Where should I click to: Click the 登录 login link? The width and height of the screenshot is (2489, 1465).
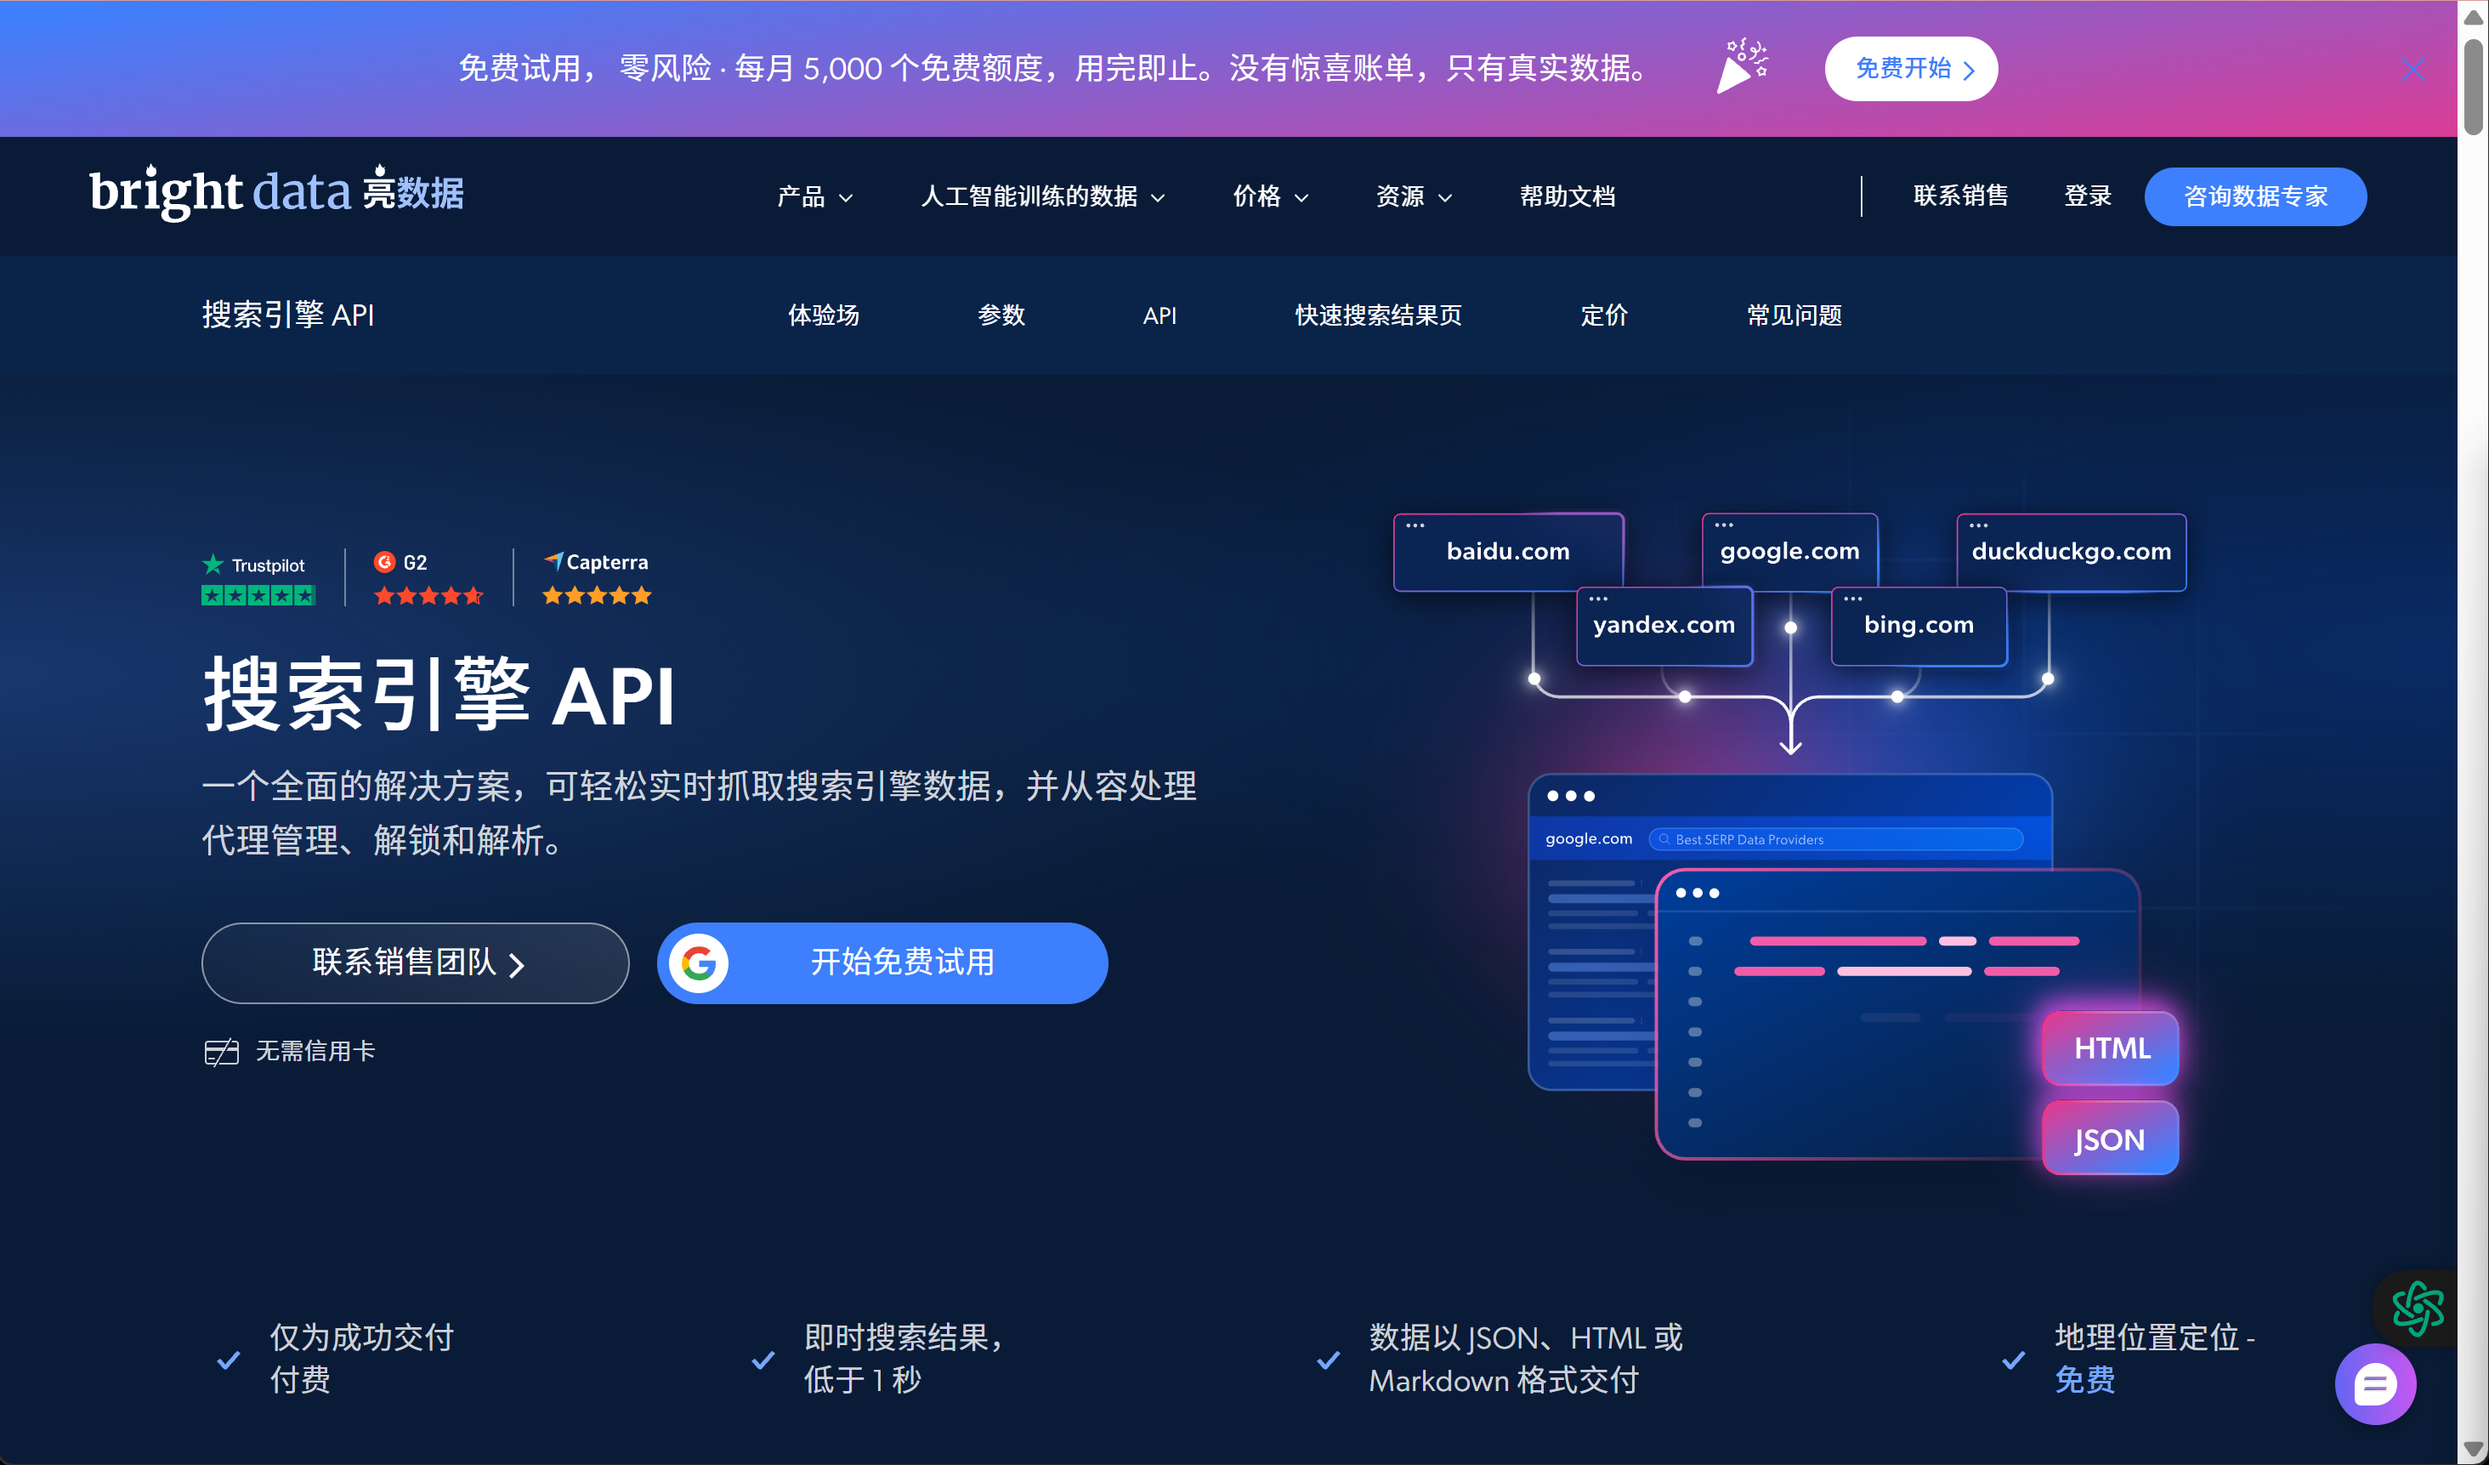tap(2087, 196)
